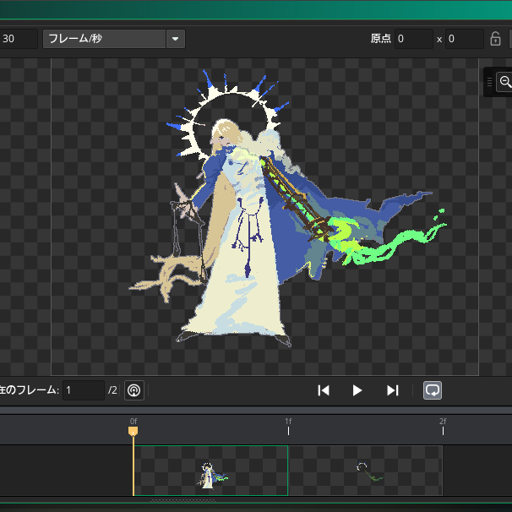Click the speed field showing 30
This screenshot has height=512, width=512.
[x=17, y=39]
